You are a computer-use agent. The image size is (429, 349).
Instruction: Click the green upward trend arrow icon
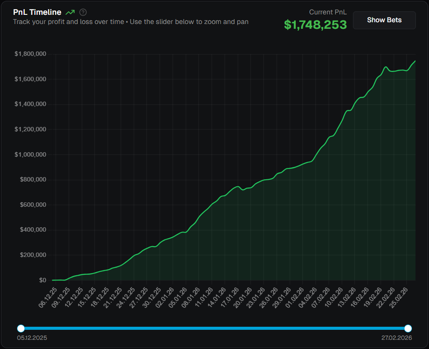coord(70,12)
